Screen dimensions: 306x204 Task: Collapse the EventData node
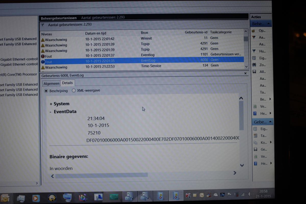[51, 112]
